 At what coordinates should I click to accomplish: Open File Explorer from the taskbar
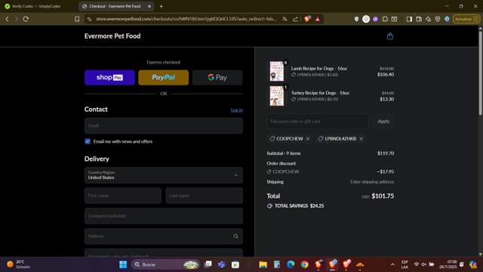[263, 264]
